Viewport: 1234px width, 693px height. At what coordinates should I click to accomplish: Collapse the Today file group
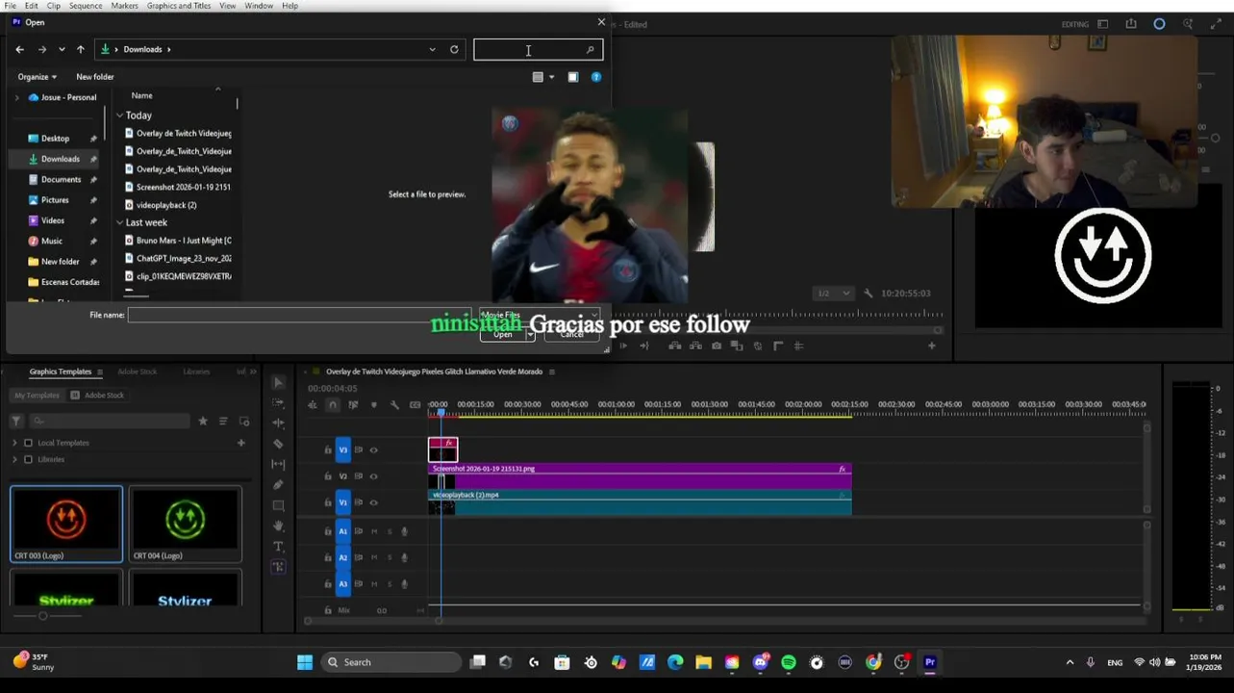[x=120, y=115]
